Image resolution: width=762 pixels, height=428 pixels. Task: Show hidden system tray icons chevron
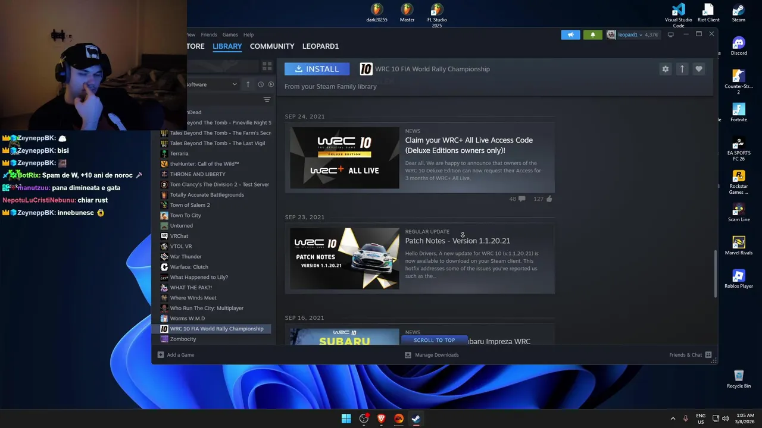point(673,418)
